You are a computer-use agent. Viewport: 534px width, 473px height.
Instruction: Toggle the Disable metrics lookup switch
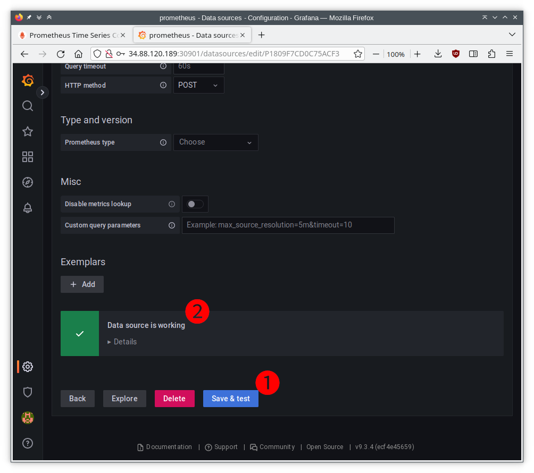pyautogui.click(x=195, y=204)
